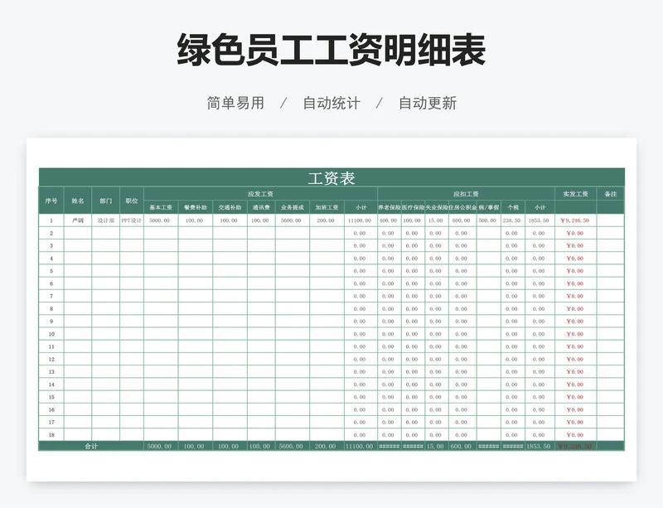Select the 5000.00 base salary in row 1

click(x=161, y=220)
